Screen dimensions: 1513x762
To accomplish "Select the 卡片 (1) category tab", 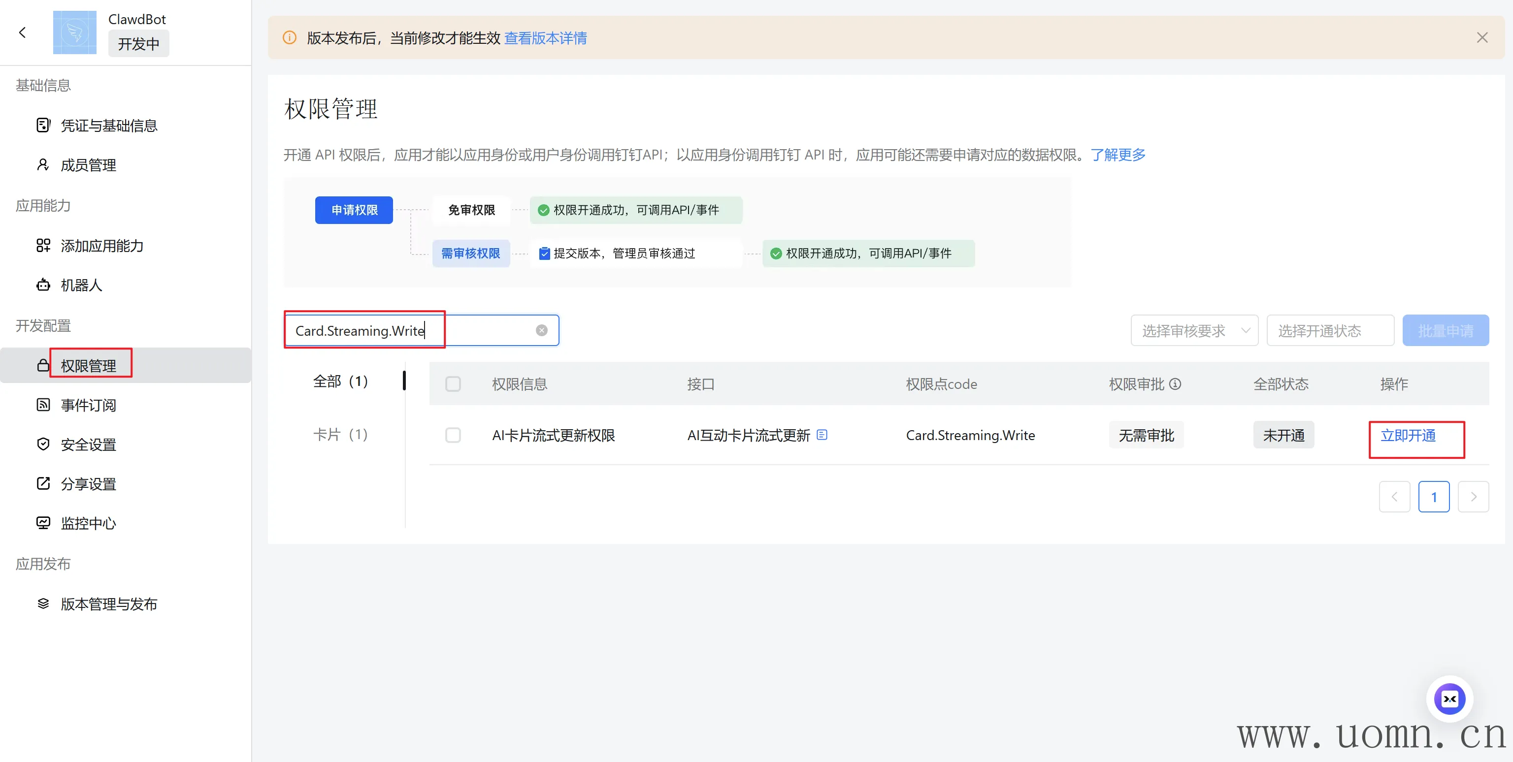I will tap(341, 435).
